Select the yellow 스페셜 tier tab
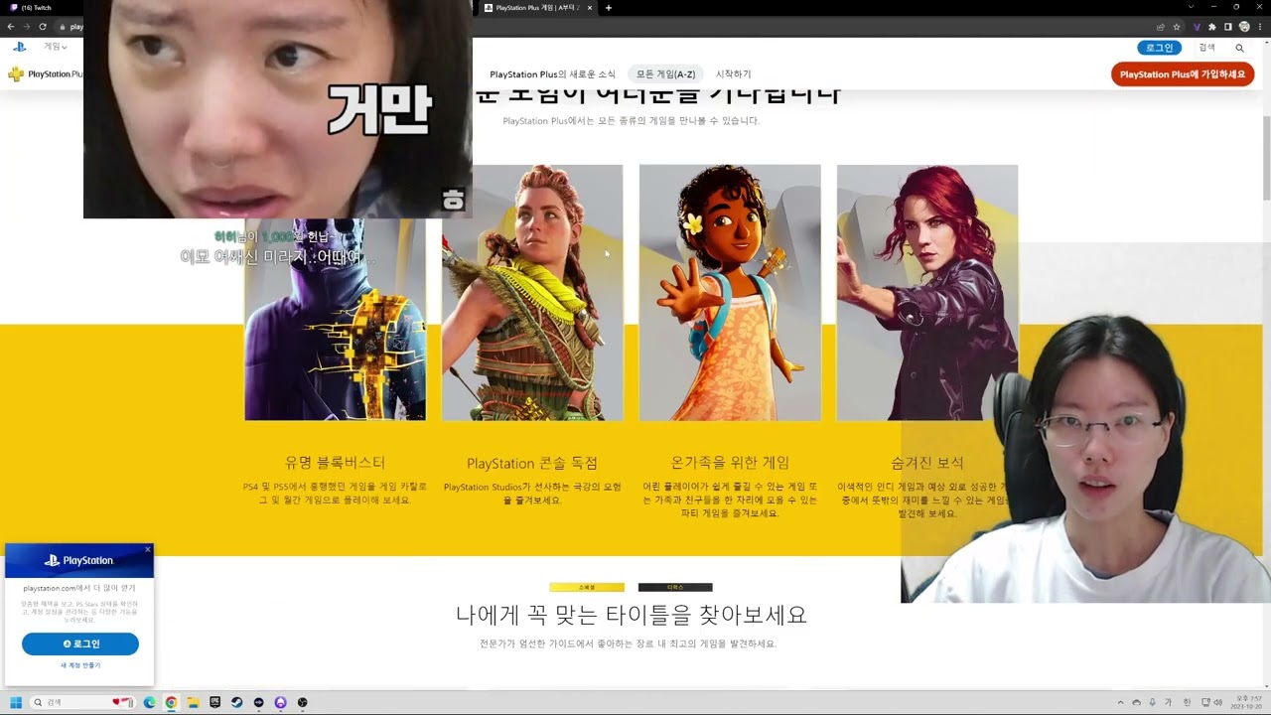1271x715 pixels. pyautogui.click(x=587, y=587)
